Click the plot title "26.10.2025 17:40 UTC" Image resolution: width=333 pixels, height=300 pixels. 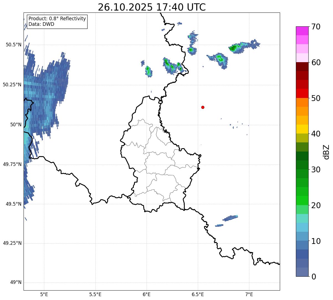click(152, 7)
